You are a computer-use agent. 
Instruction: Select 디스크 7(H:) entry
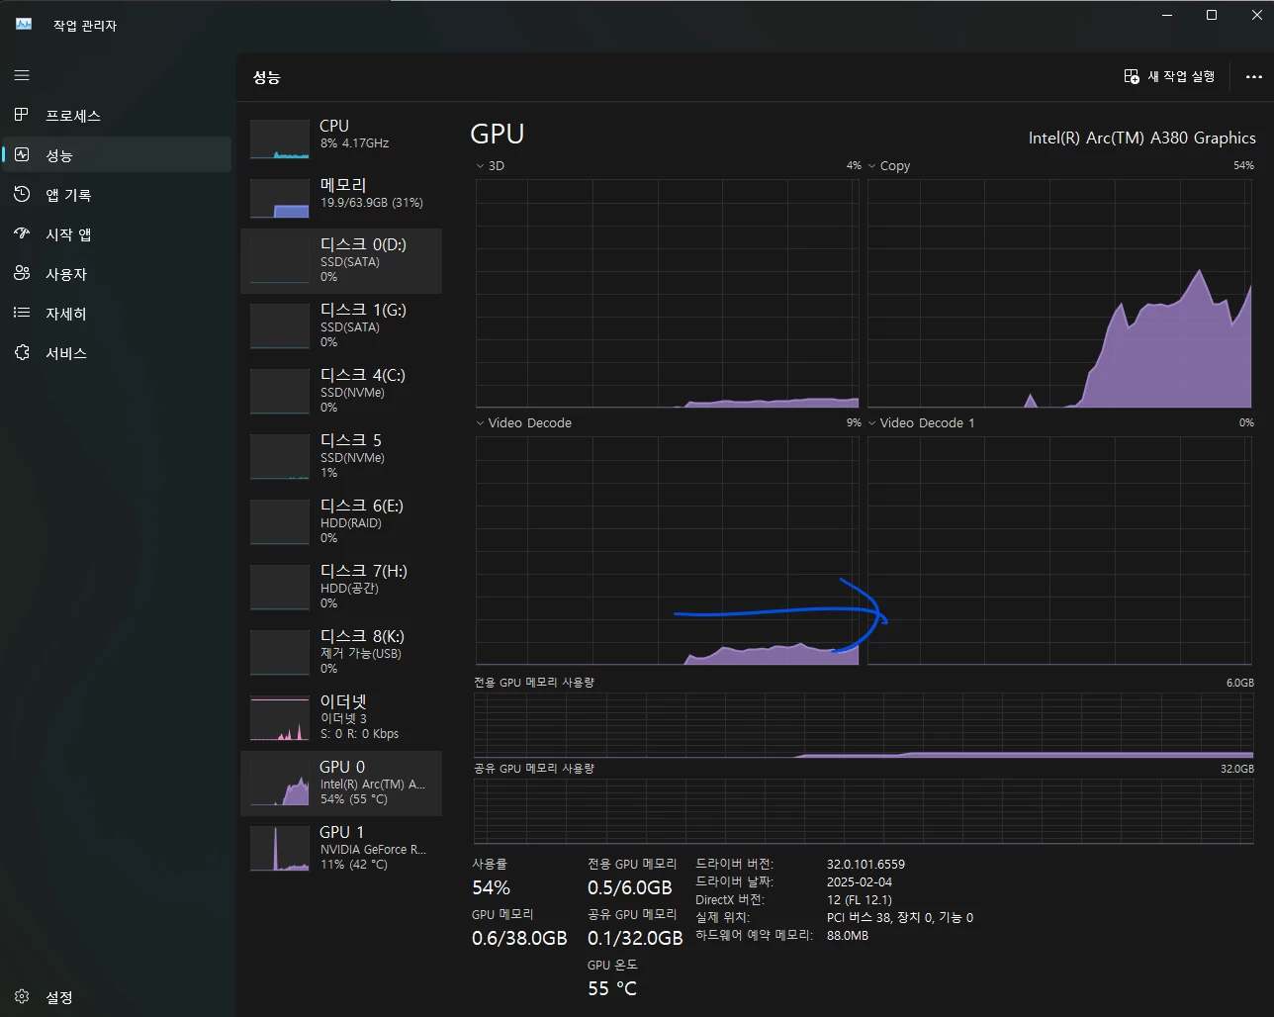(341, 588)
